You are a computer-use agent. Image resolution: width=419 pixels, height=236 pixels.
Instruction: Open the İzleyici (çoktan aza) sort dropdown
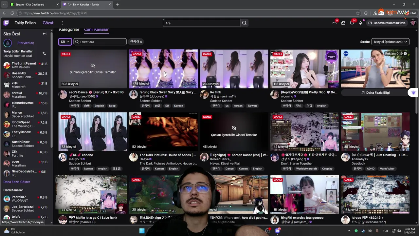tap(390, 42)
